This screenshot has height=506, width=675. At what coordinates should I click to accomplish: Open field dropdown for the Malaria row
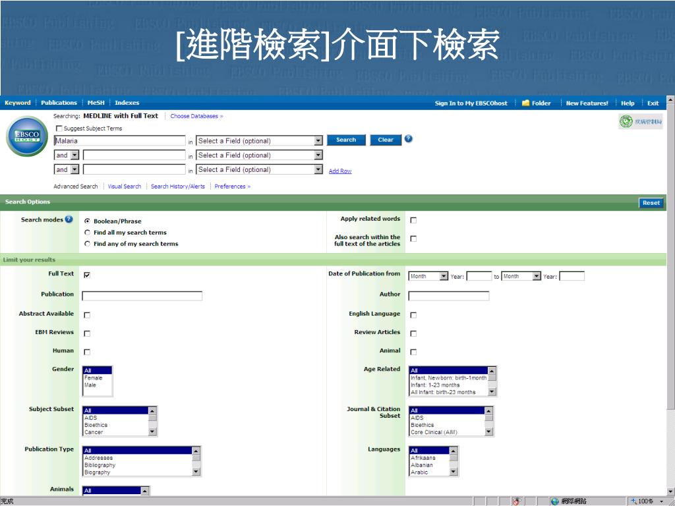pyautogui.click(x=260, y=141)
